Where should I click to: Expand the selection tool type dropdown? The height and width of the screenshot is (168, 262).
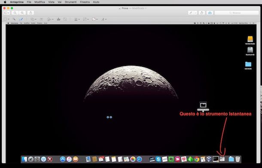coord(8,19)
